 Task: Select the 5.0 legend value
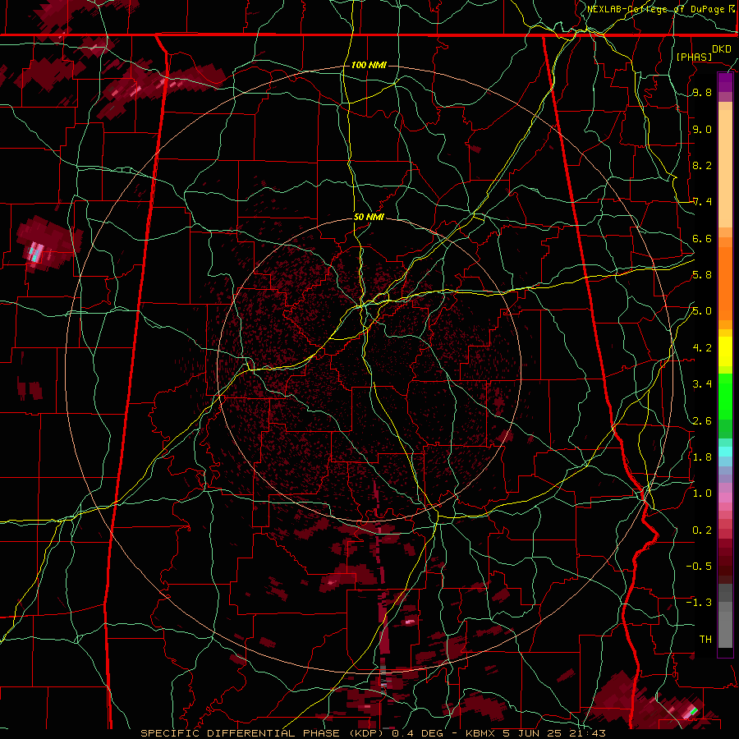(702, 311)
